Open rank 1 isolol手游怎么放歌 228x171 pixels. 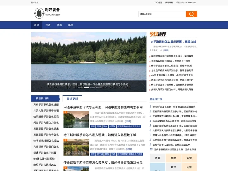point(174,107)
